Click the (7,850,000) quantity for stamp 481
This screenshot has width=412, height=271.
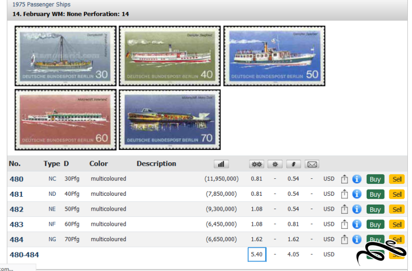[221, 194]
